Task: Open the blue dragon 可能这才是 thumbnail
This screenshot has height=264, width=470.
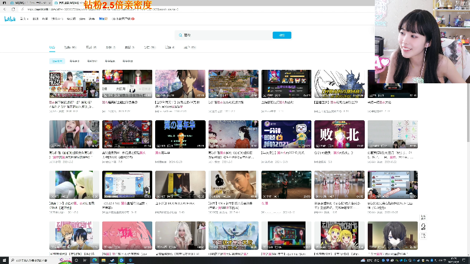Action: (x=233, y=236)
